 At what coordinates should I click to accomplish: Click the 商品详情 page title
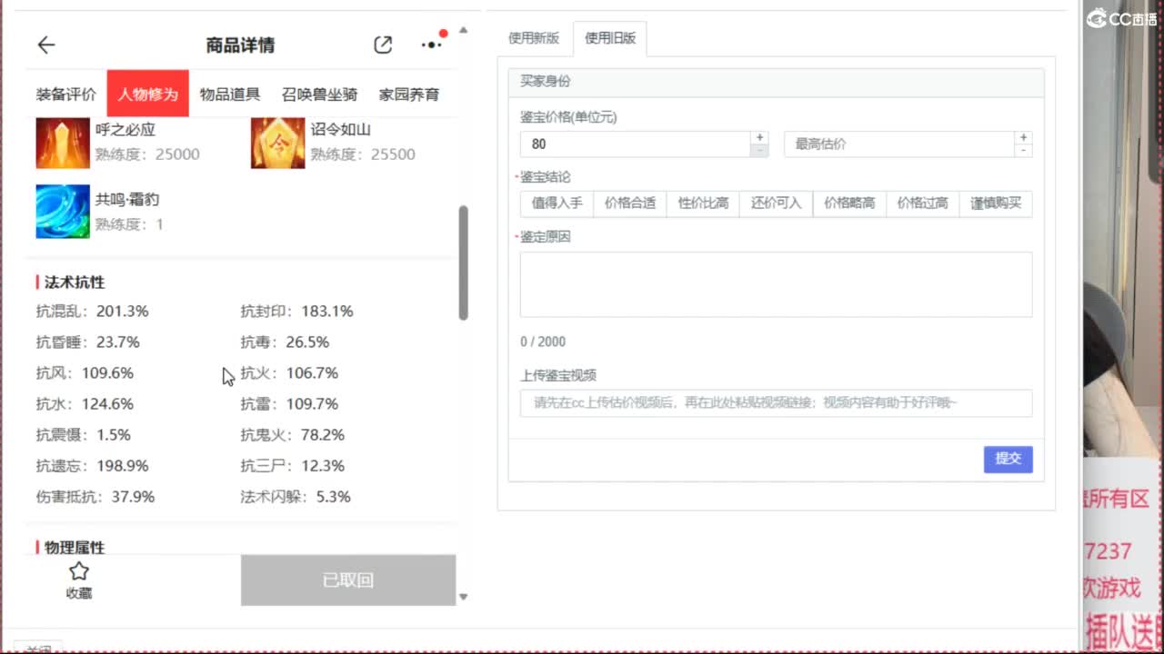click(240, 45)
